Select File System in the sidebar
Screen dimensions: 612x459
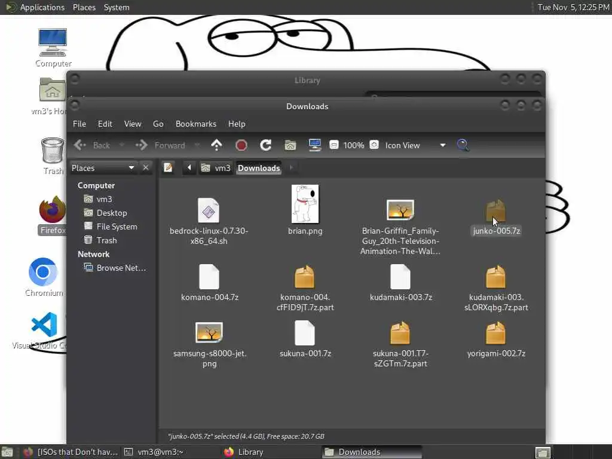(111, 227)
